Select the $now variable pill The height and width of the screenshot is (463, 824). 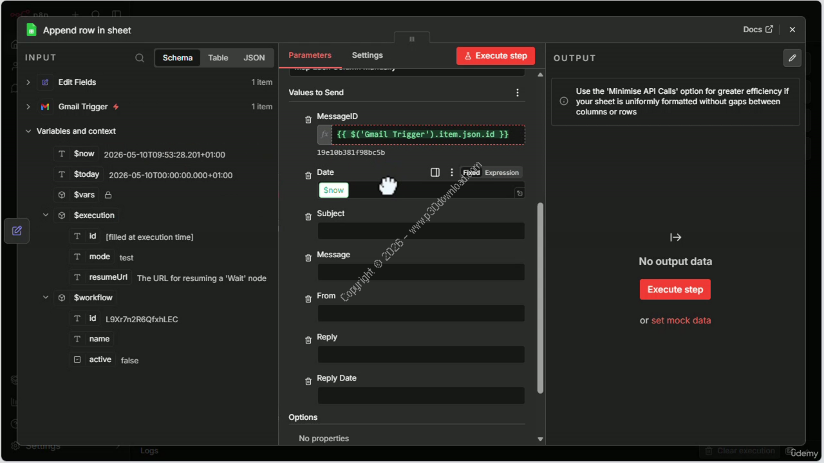(x=77, y=154)
